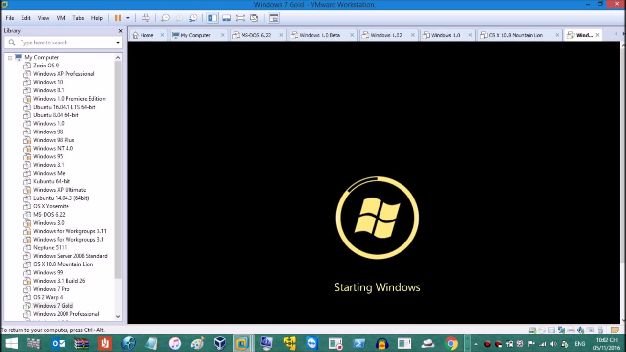Screen dimensions: 626x352
Task: Open iTunes from the taskbar
Action: 175,343
